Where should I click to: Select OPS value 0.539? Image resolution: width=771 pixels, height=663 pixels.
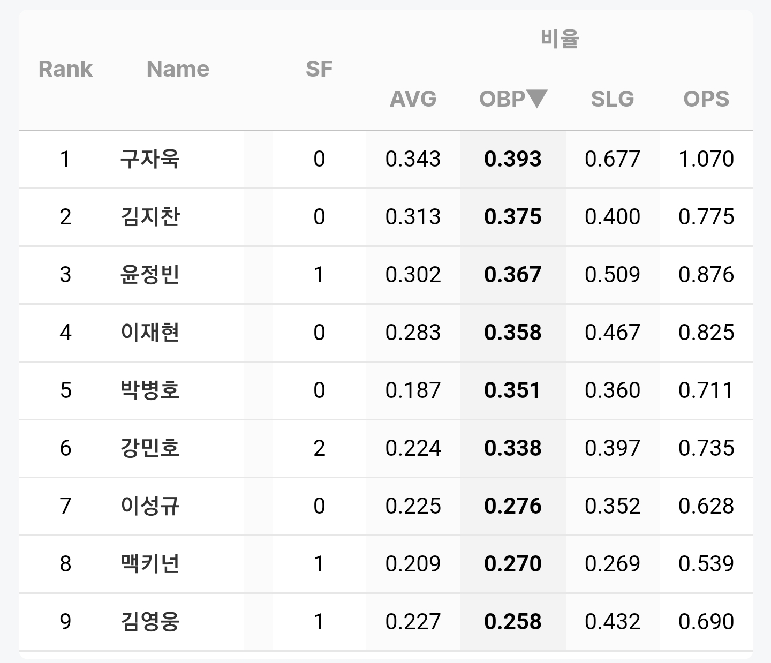706,564
